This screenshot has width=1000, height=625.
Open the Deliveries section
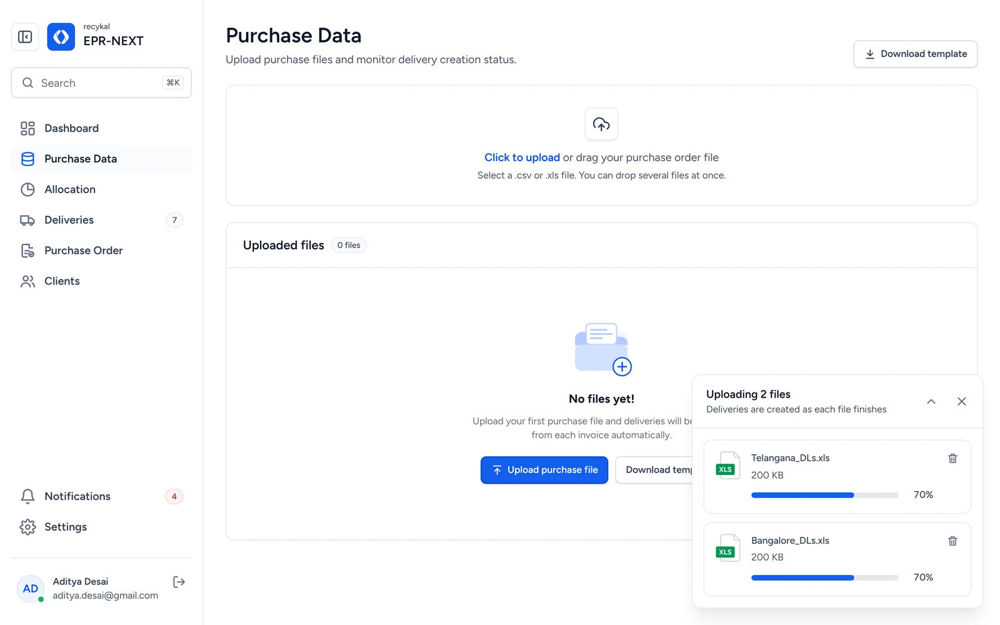pyautogui.click(x=101, y=220)
